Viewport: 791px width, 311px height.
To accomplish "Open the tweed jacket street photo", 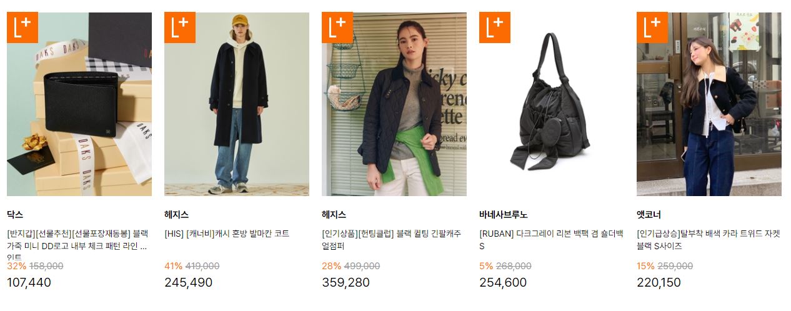I will click(x=709, y=104).
